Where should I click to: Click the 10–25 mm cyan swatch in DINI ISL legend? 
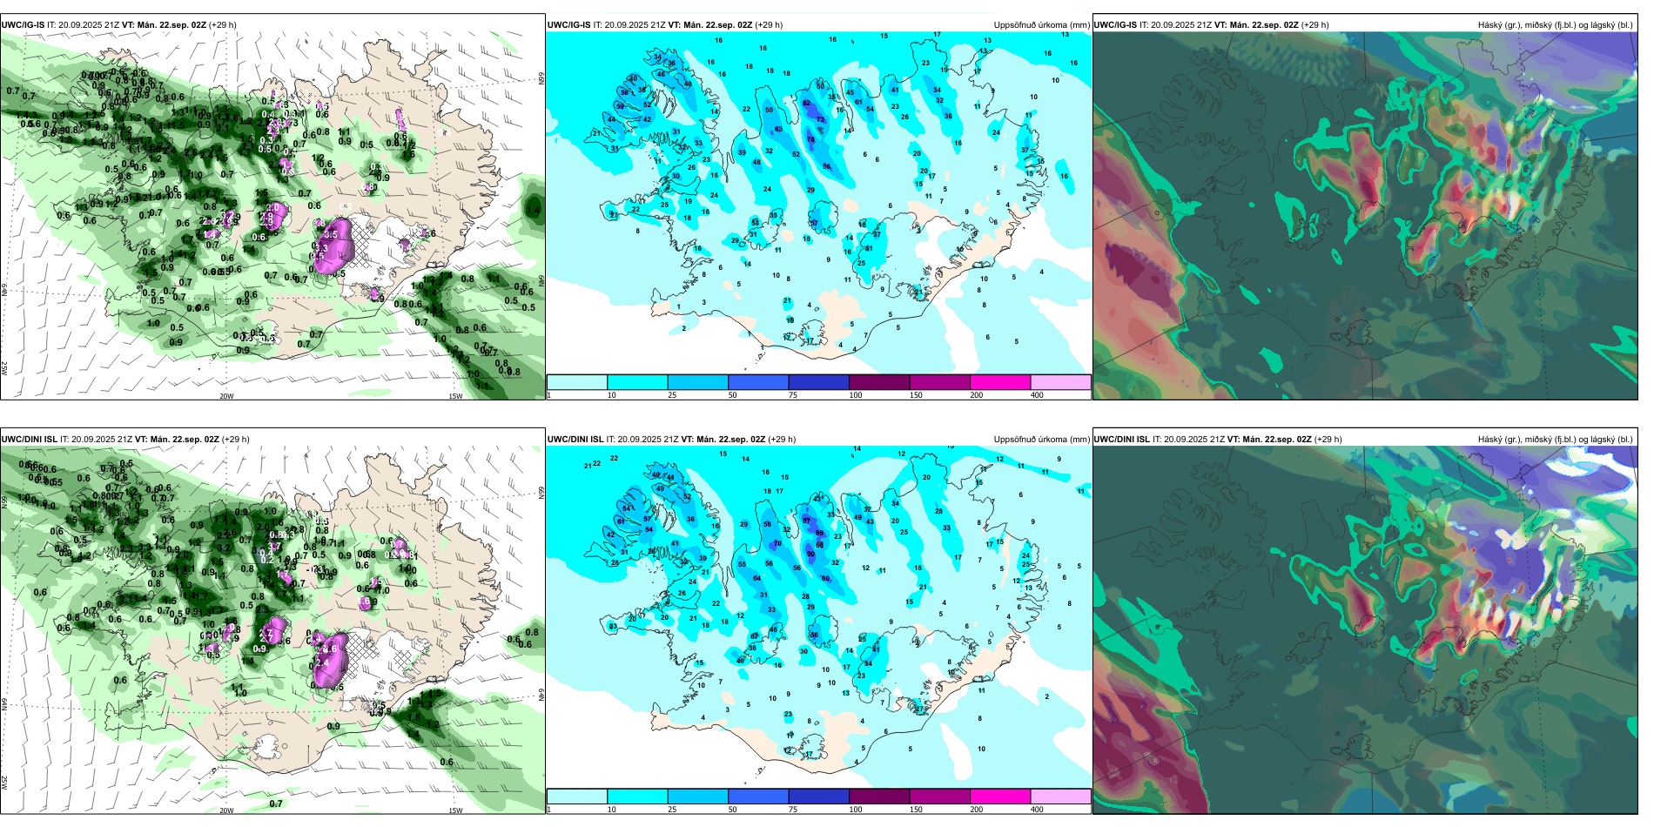tap(637, 797)
